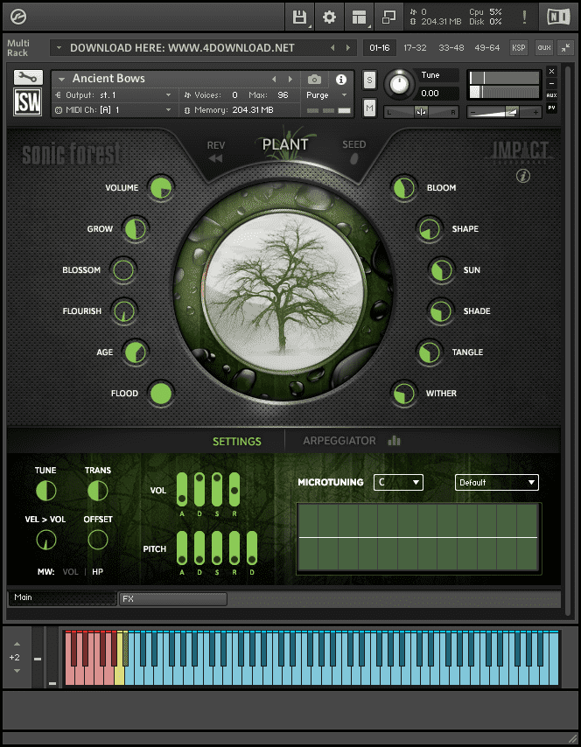Click the ISW instrument logo
This screenshot has height=747, width=581.
28,102
